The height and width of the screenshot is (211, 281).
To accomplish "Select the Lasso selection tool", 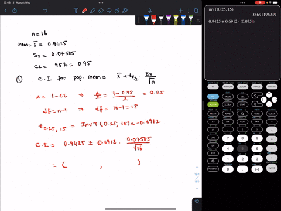I will click(x=109, y=11).
